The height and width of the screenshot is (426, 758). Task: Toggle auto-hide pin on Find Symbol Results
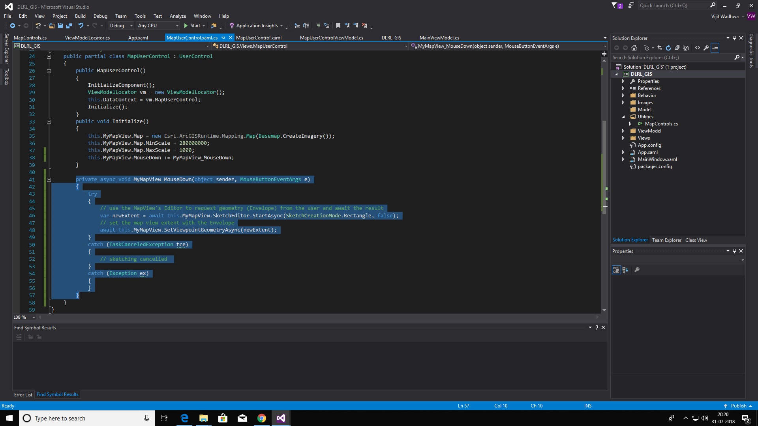(x=597, y=327)
